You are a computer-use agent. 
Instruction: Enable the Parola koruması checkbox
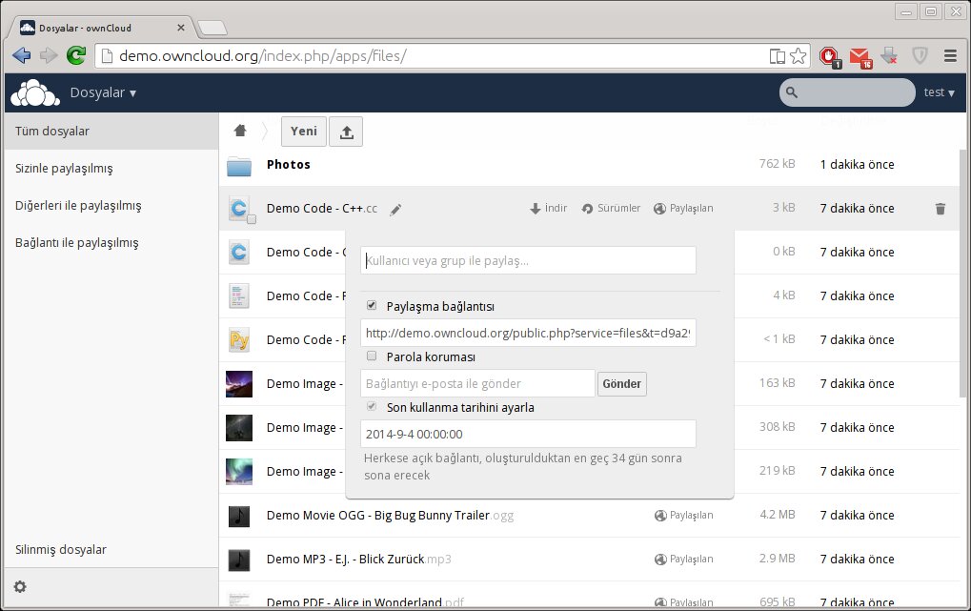pyautogui.click(x=372, y=356)
